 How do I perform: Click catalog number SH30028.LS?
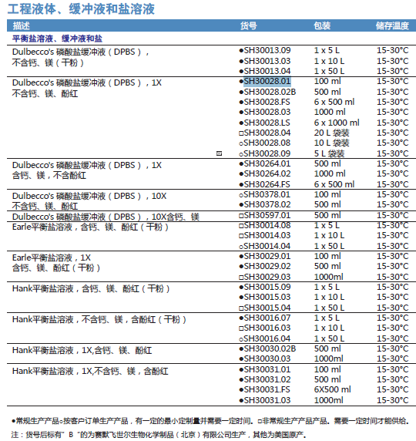click(267, 123)
